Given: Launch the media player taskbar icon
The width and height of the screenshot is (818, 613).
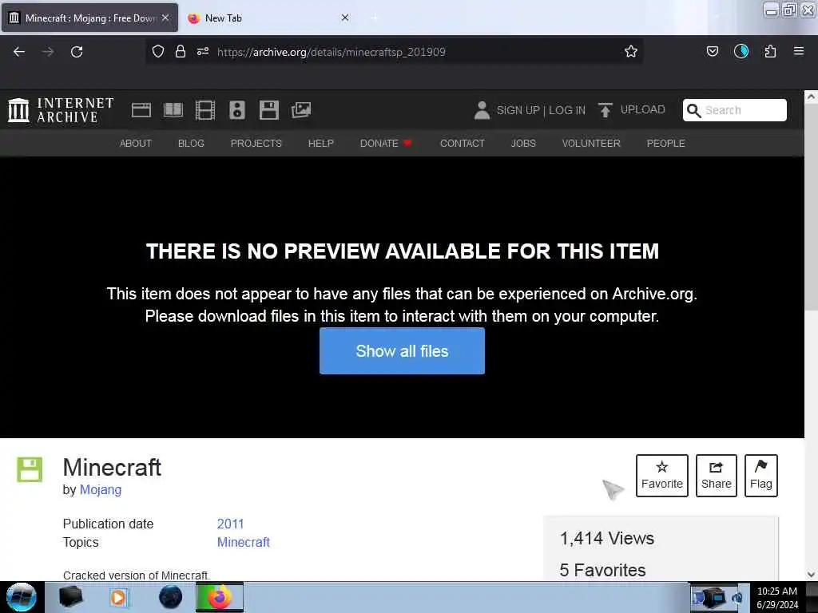Looking at the screenshot, I should pyautogui.click(x=118, y=597).
